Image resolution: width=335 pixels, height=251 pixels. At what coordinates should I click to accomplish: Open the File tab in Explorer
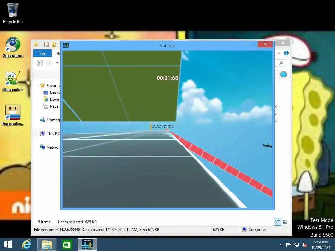click(43, 53)
